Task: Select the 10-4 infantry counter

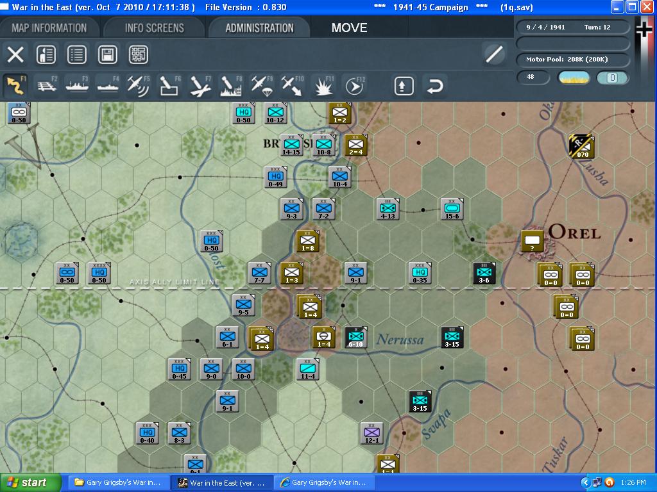Action: coord(340,177)
